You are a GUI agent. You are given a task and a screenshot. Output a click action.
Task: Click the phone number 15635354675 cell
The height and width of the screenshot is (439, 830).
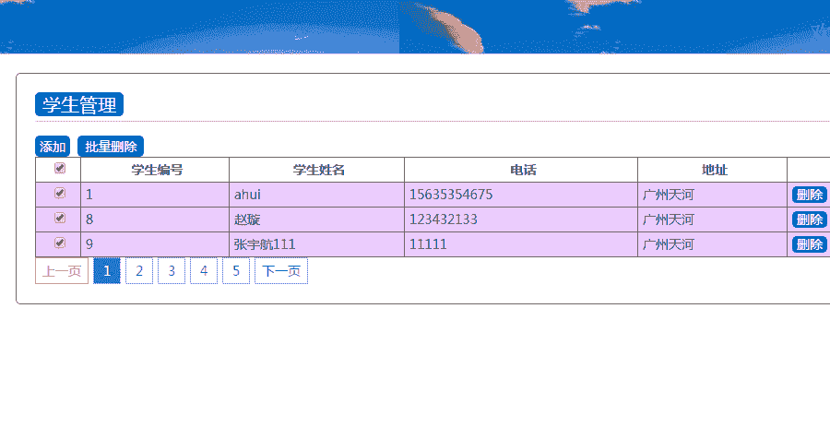pyautogui.click(x=451, y=195)
